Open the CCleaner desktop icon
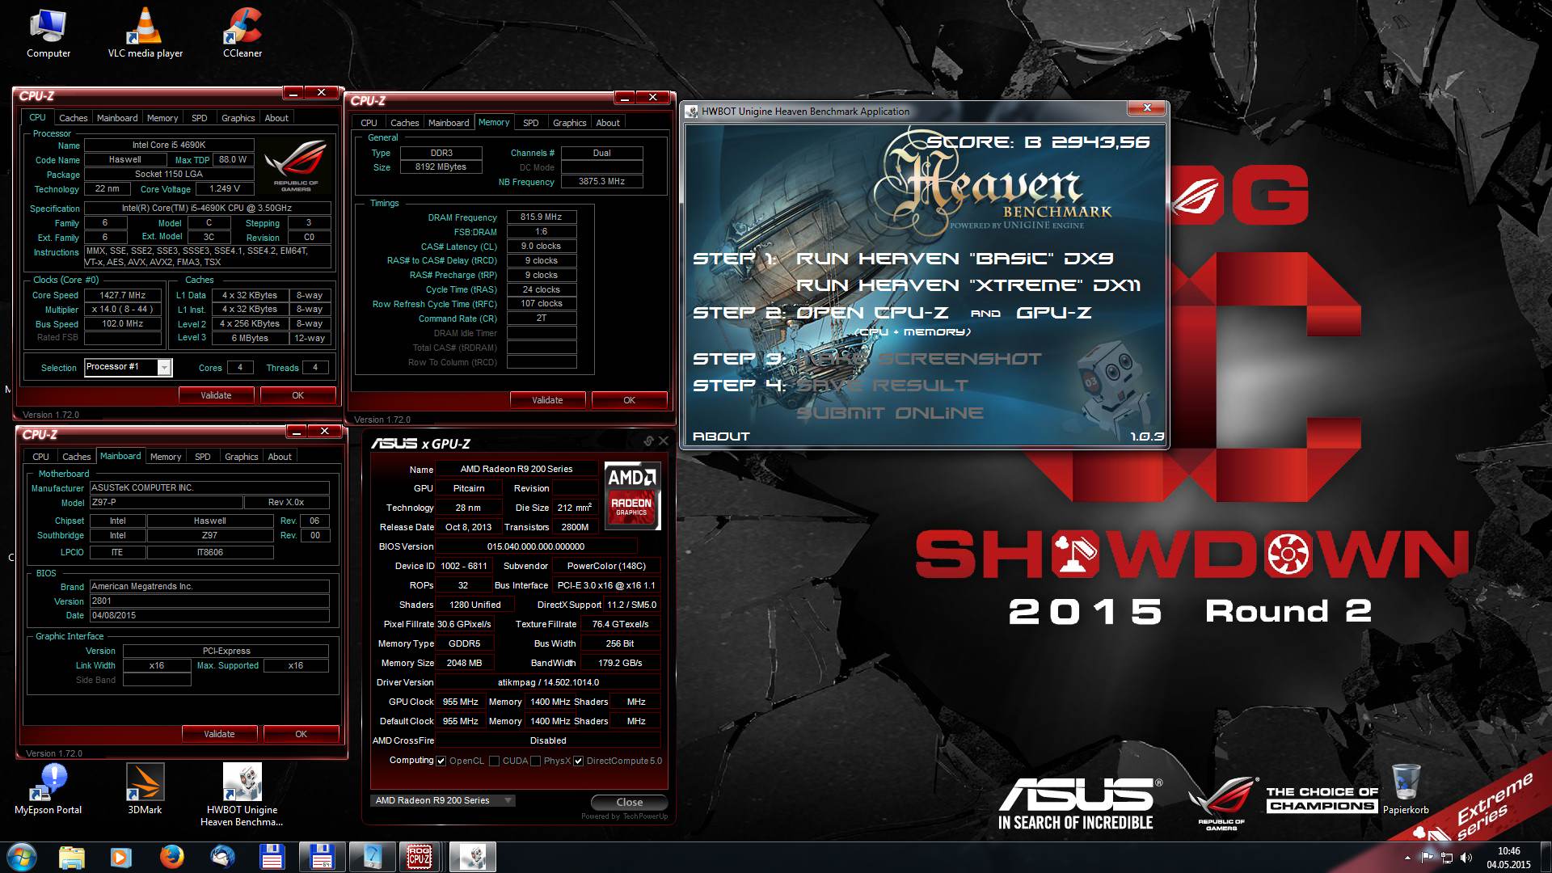1552x873 pixels. pos(242,32)
